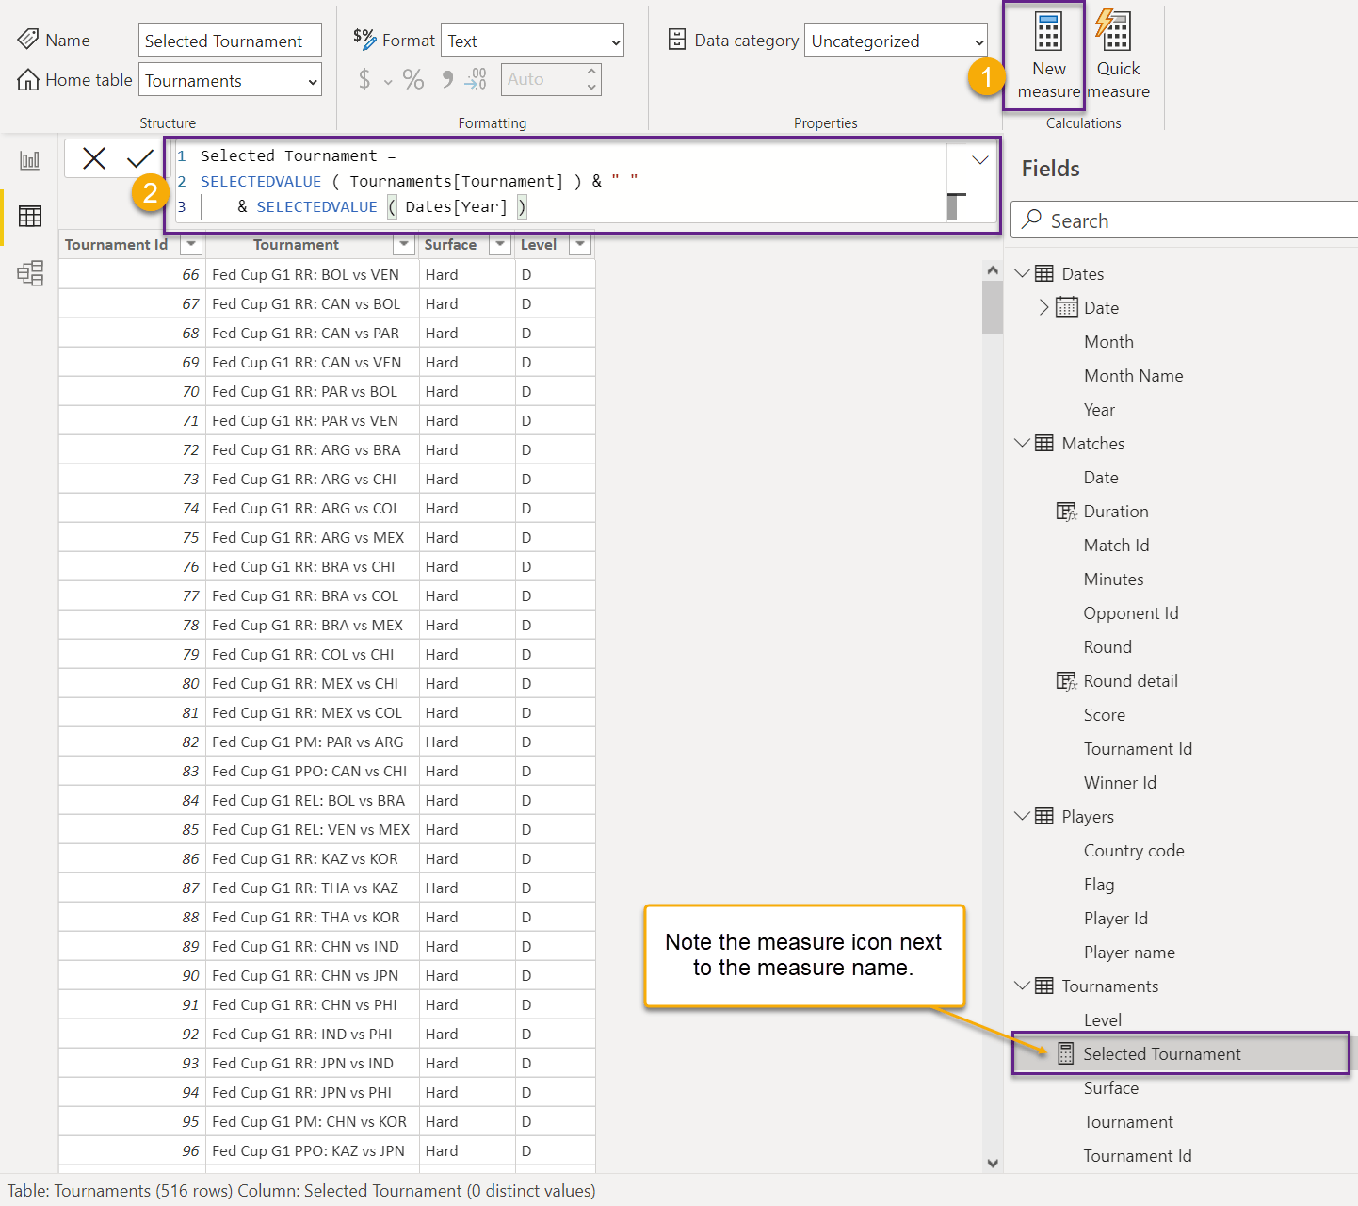Collapse the Dates table in Fields
Image resolution: width=1358 pixels, height=1206 pixels.
(1022, 273)
